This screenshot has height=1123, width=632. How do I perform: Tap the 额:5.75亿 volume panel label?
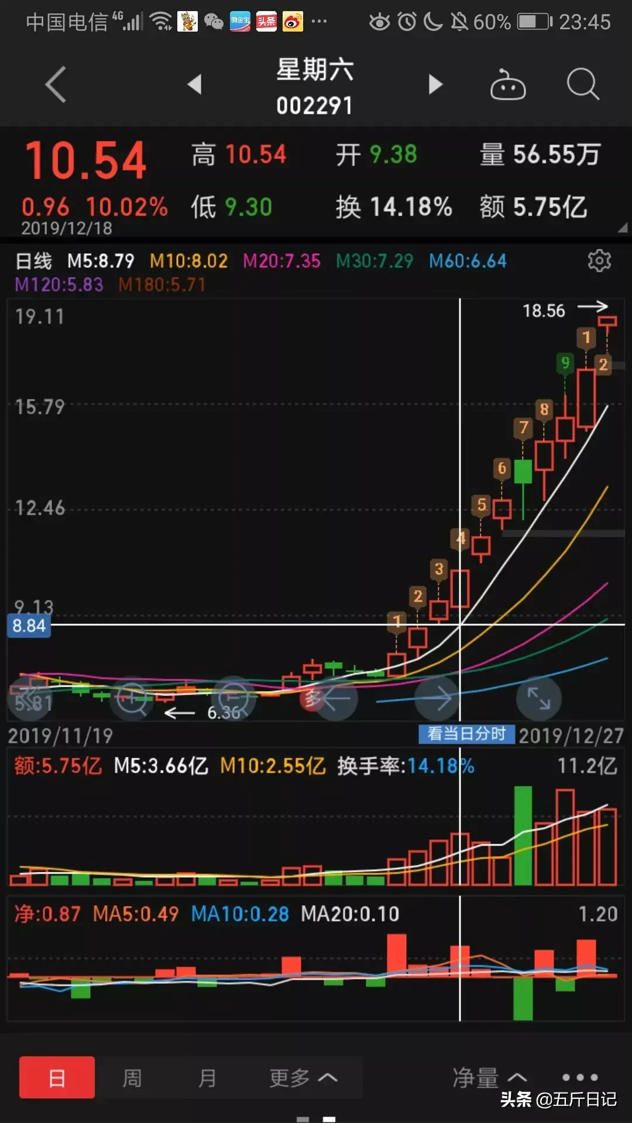pos(58,766)
